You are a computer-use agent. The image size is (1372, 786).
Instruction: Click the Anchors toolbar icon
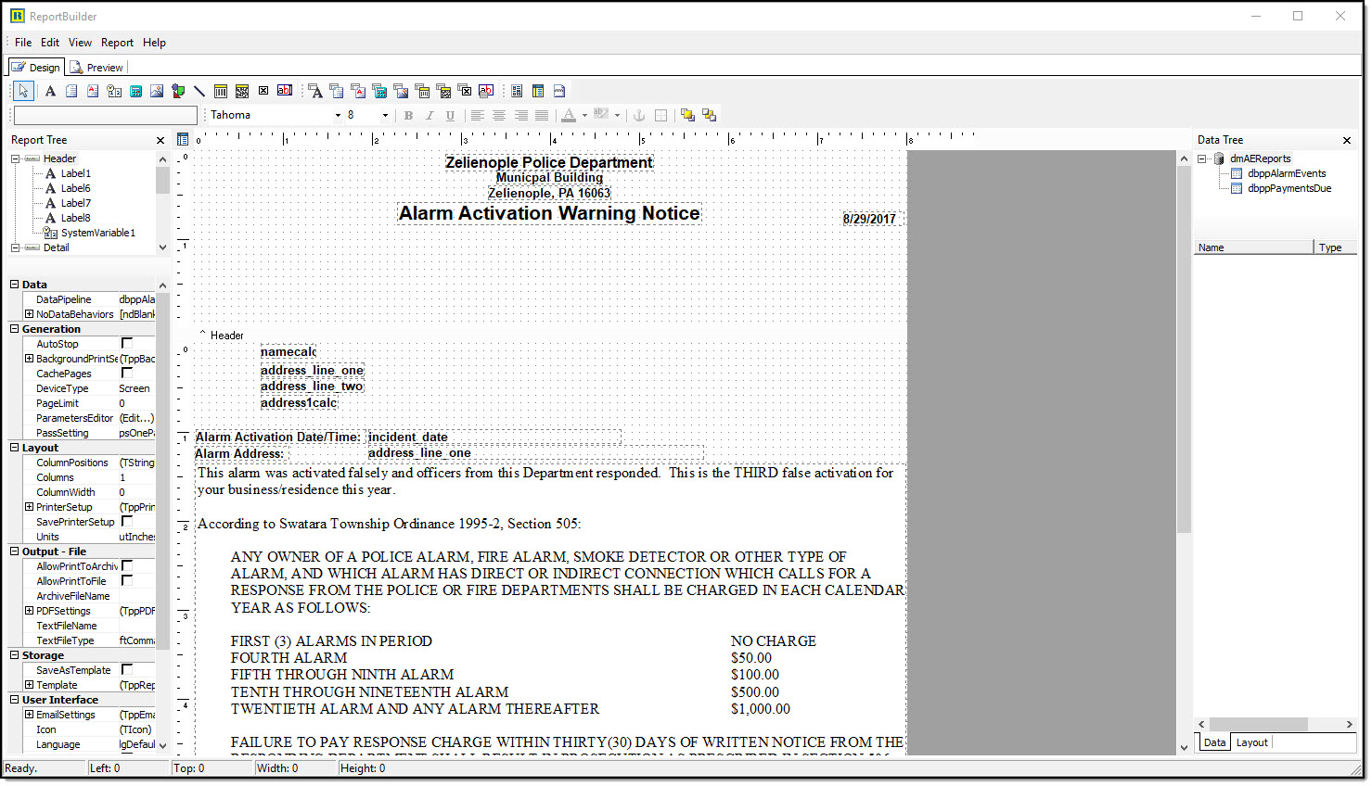click(x=638, y=115)
